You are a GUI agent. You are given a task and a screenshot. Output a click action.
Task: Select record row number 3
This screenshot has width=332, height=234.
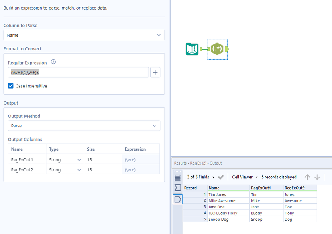195,207
